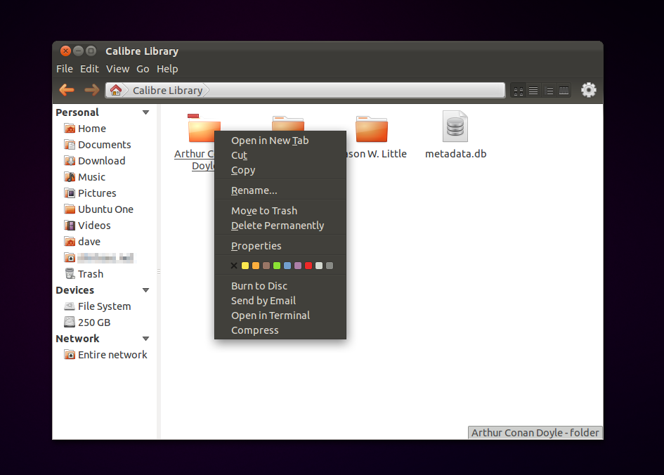Pick the yellow folder color swatch
This screenshot has width=664, height=475.
(x=245, y=266)
